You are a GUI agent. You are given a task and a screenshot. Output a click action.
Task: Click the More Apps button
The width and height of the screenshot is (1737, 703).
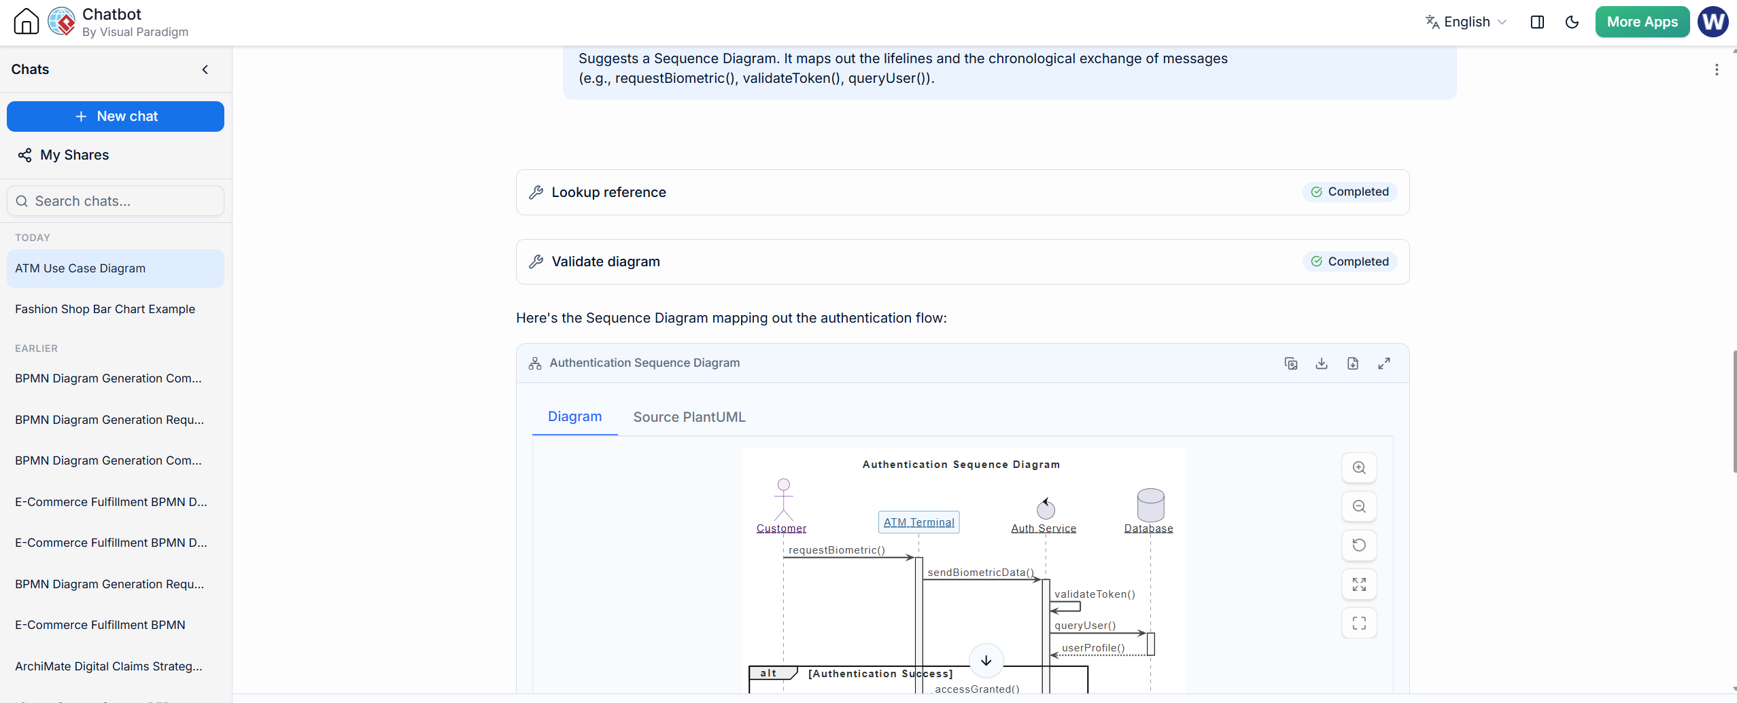pyautogui.click(x=1642, y=22)
